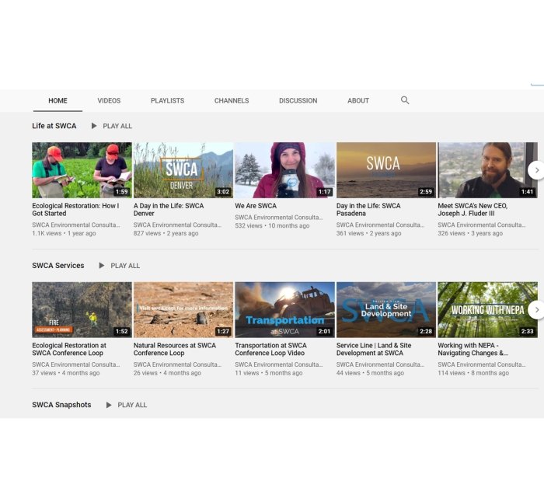Viewport: 544px width, 502px height.
Task: Play all in the SWCA Snapshots section
Action: [x=132, y=405]
